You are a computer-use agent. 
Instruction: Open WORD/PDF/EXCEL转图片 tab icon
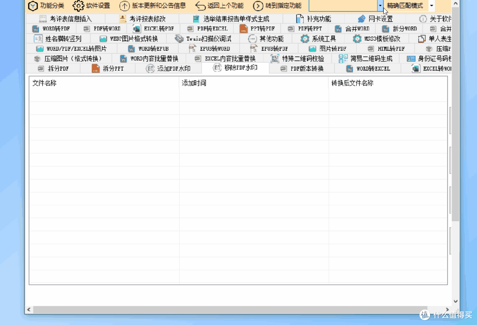(39, 49)
